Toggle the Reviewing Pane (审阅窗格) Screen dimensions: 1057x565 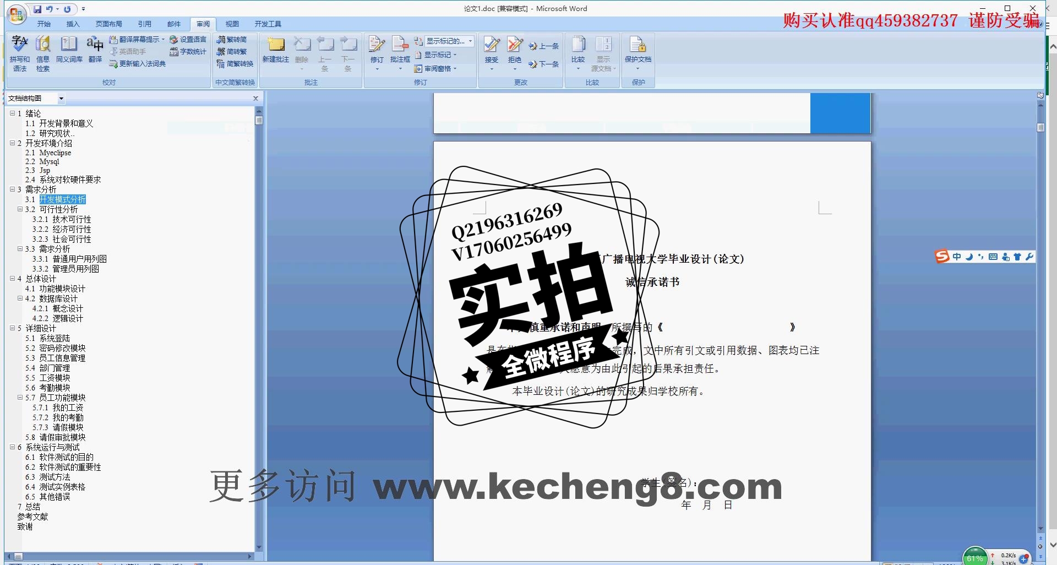tap(435, 69)
